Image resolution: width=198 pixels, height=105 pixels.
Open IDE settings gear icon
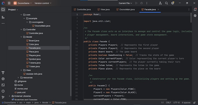pos(173,3)
